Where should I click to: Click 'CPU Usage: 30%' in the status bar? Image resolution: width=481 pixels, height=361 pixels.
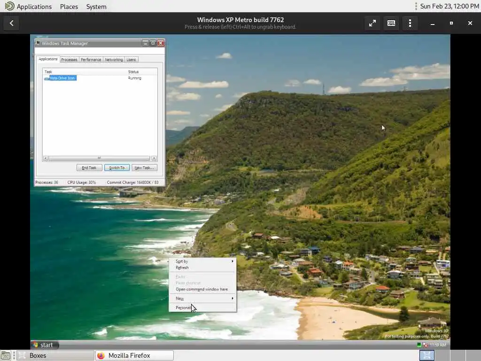pyautogui.click(x=82, y=182)
